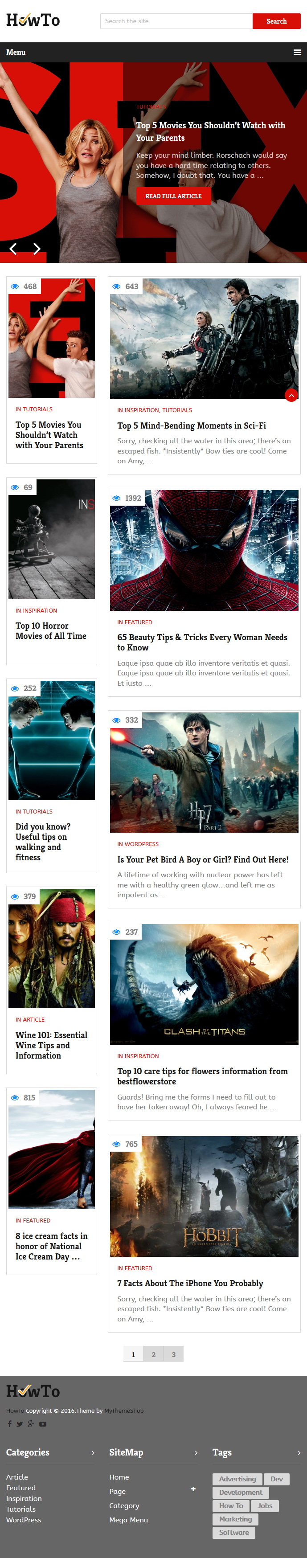The width and height of the screenshot is (307, 1558).
Task: Click the Search the site field
Action: 176,21
